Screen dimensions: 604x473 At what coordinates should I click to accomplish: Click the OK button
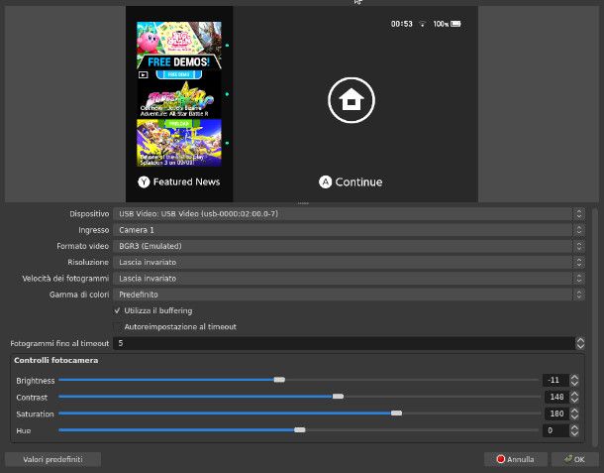574,459
